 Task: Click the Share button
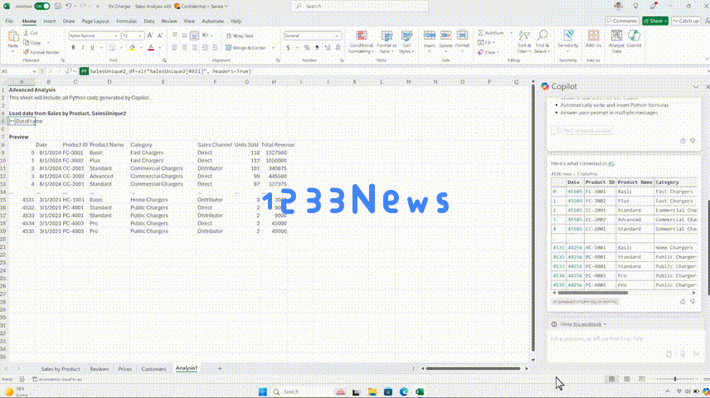coord(654,21)
